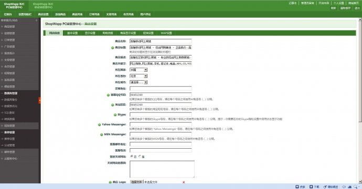
Task: Click the 详细地址 address field
Action: click(161, 88)
